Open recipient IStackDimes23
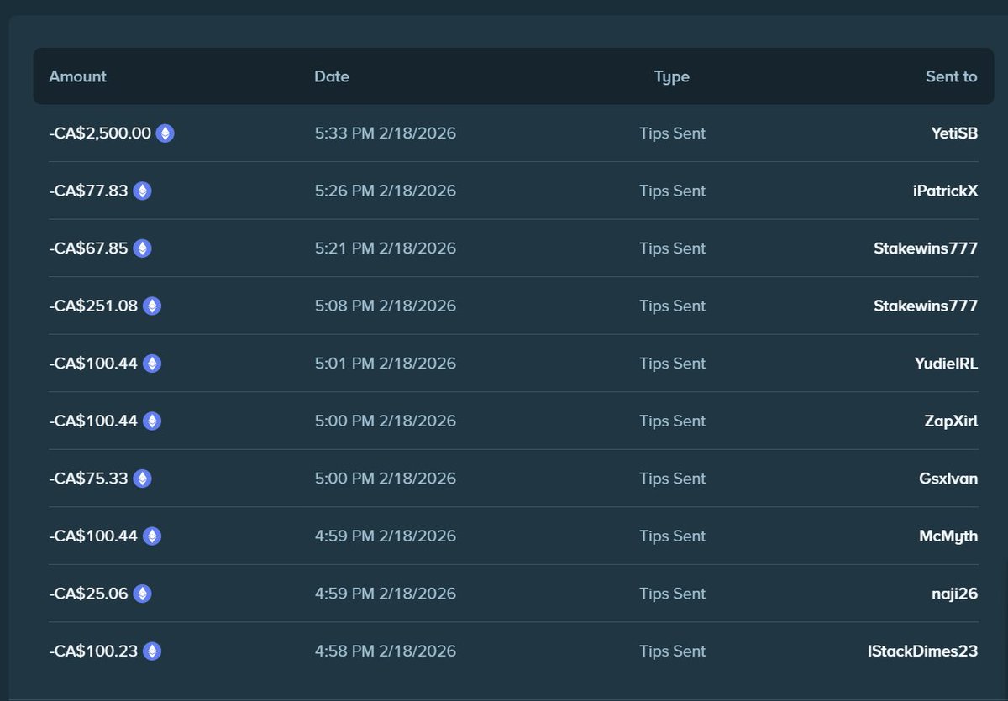The height and width of the screenshot is (701, 1008). point(922,651)
